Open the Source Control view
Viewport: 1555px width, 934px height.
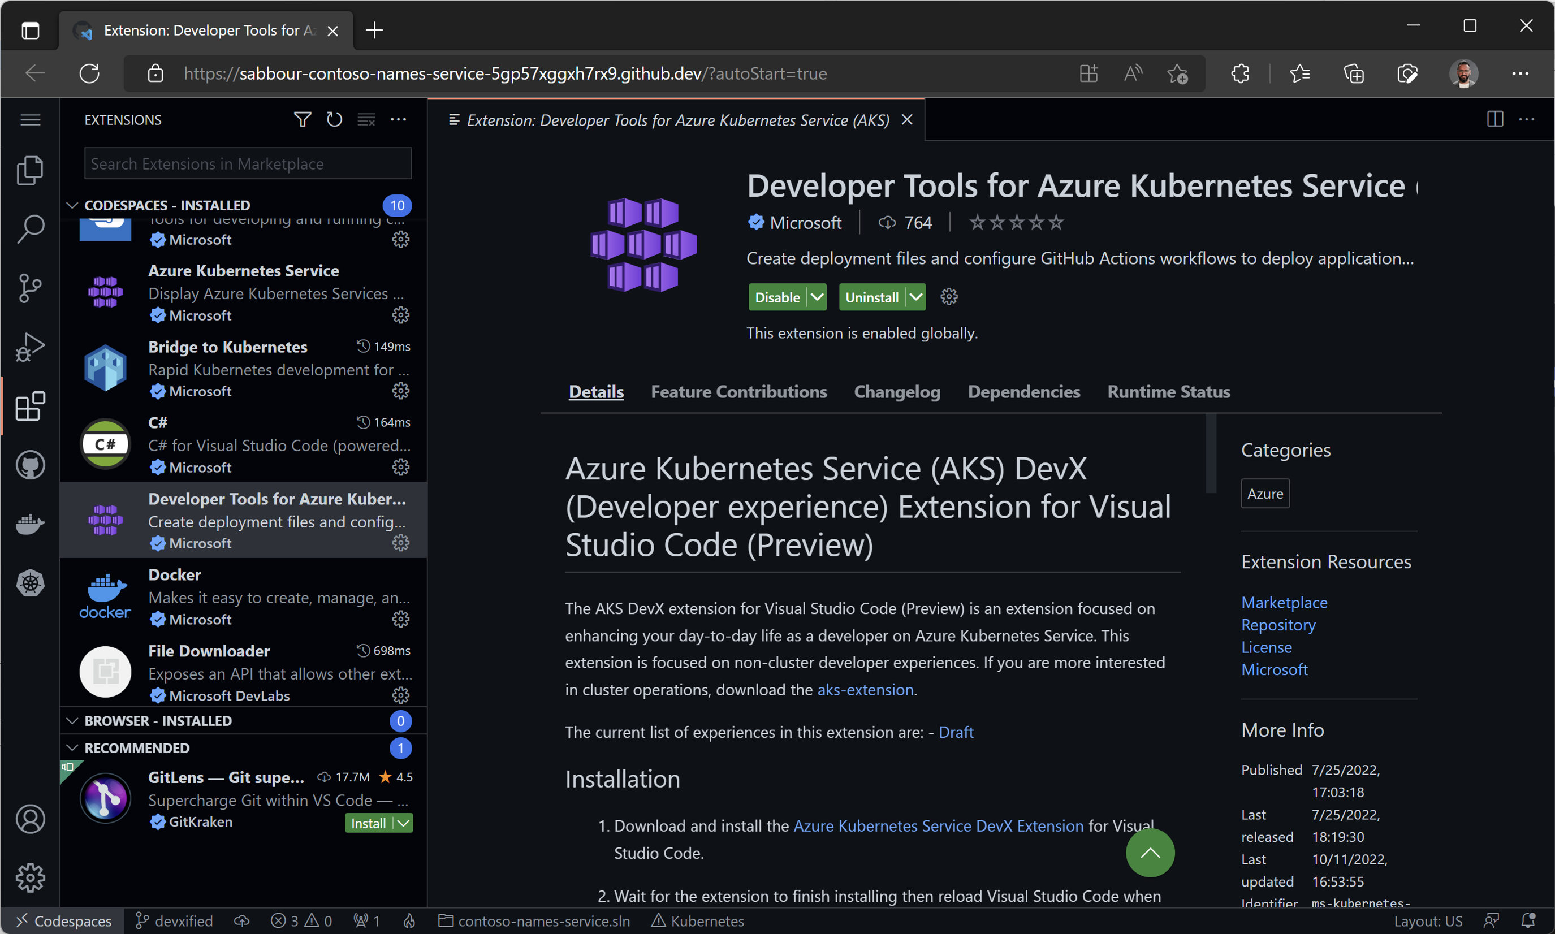click(29, 288)
